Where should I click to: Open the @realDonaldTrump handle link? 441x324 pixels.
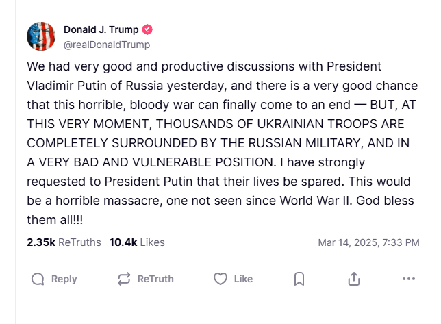click(106, 45)
